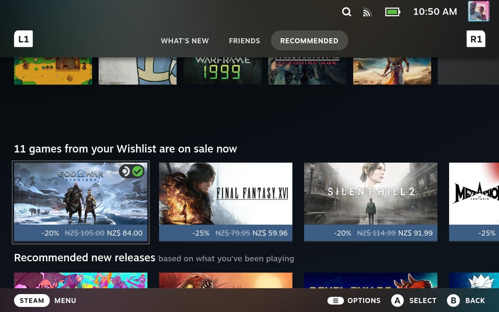Click the Options menu glyph icon
The height and width of the screenshot is (312, 499).
[x=335, y=300]
